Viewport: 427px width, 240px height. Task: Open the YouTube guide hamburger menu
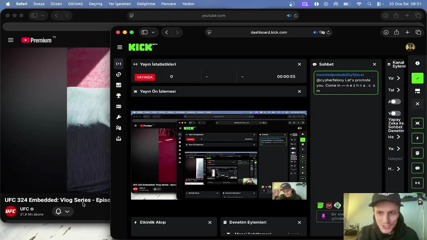(x=11, y=40)
